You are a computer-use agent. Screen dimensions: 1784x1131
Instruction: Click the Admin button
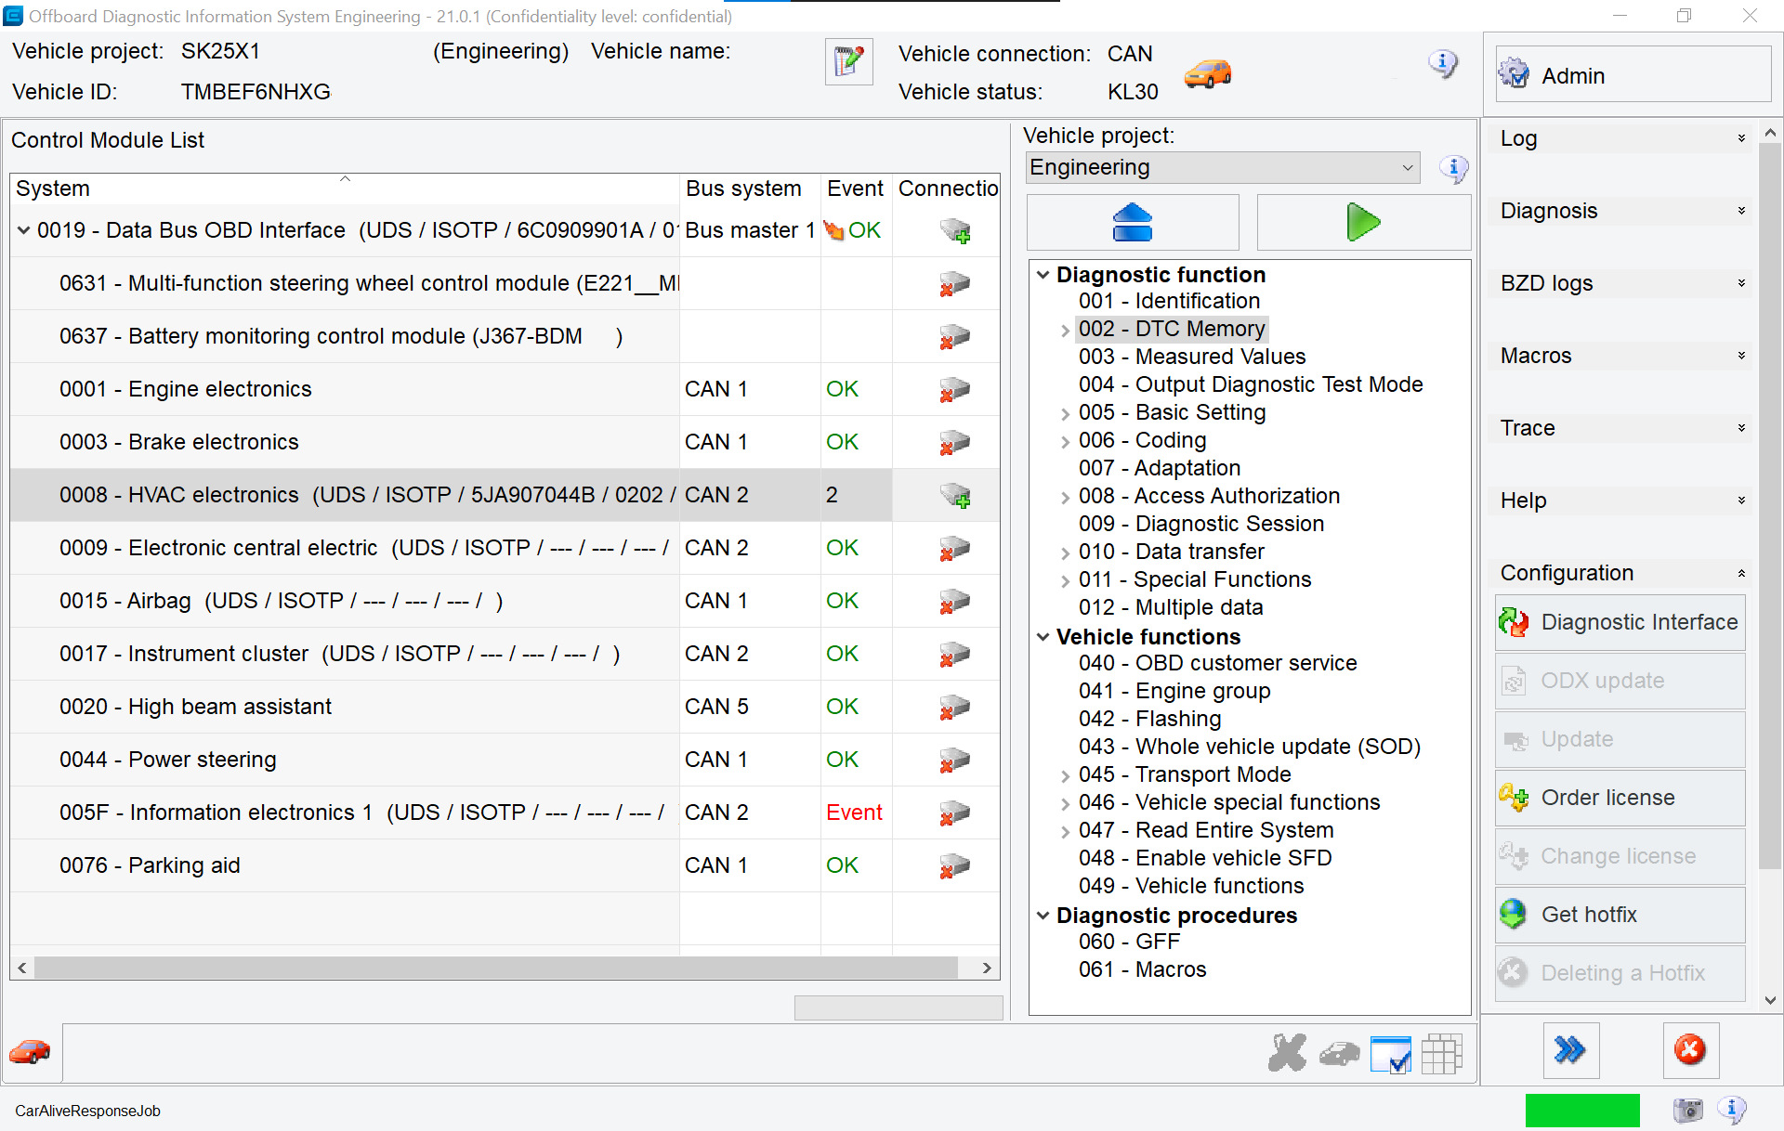[x=1633, y=74]
